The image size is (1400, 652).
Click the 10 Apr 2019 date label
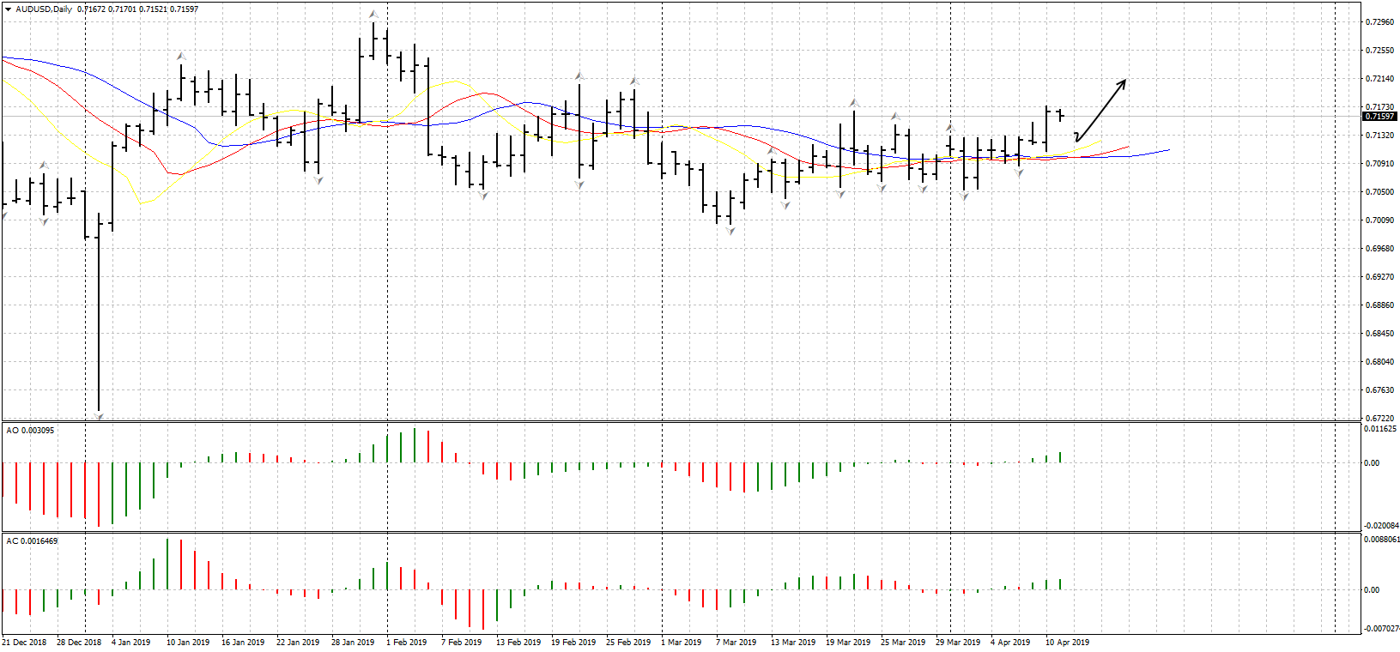click(1067, 642)
